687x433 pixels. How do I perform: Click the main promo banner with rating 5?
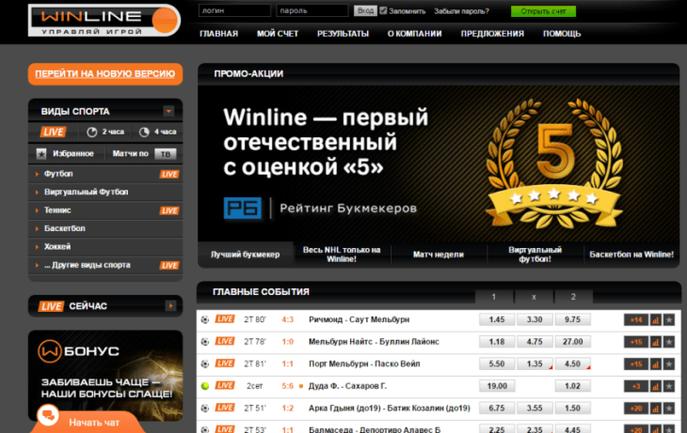439,163
